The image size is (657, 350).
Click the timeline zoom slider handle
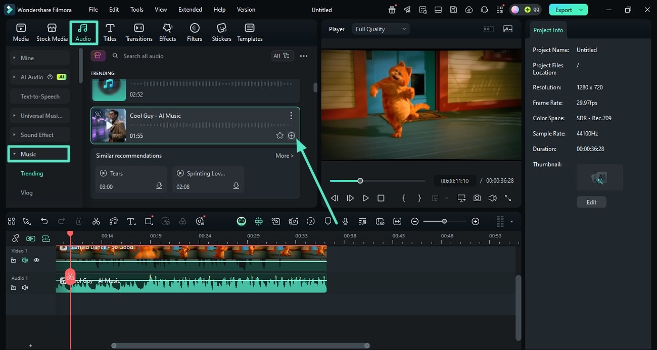click(x=444, y=221)
